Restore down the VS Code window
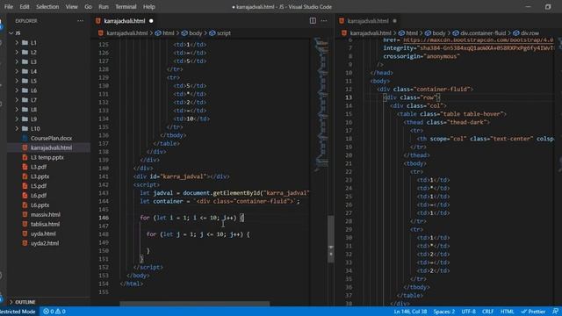562x316 pixels. point(548,7)
